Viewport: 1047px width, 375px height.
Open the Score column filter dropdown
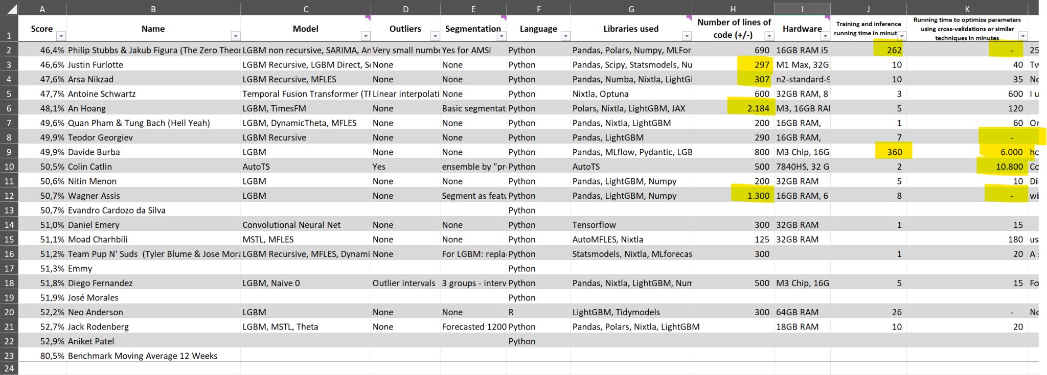pyautogui.click(x=61, y=36)
